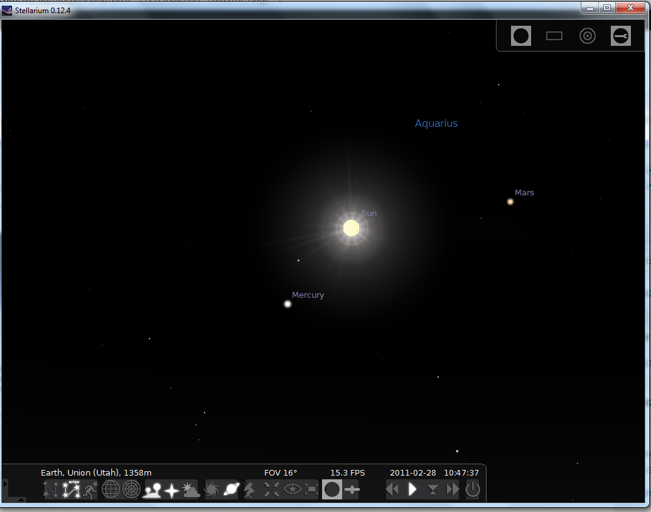Show the equatorial grid

tap(111, 489)
